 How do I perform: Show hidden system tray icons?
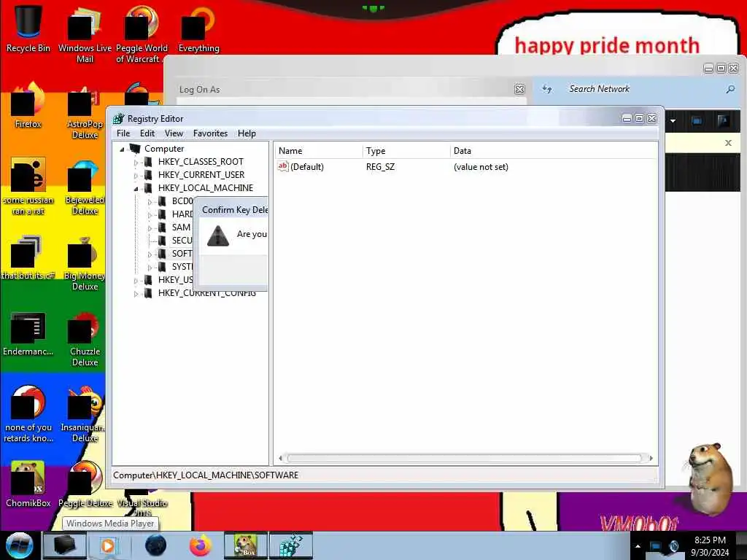pyautogui.click(x=638, y=546)
